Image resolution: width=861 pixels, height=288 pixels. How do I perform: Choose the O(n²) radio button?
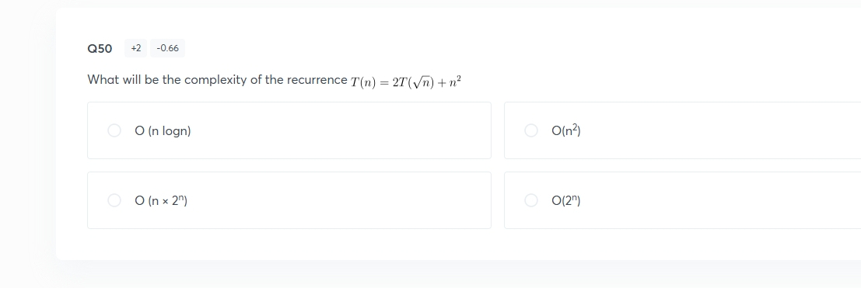[x=531, y=130]
